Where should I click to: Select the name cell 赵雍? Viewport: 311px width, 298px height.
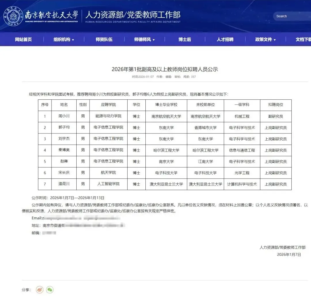click(64, 161)
